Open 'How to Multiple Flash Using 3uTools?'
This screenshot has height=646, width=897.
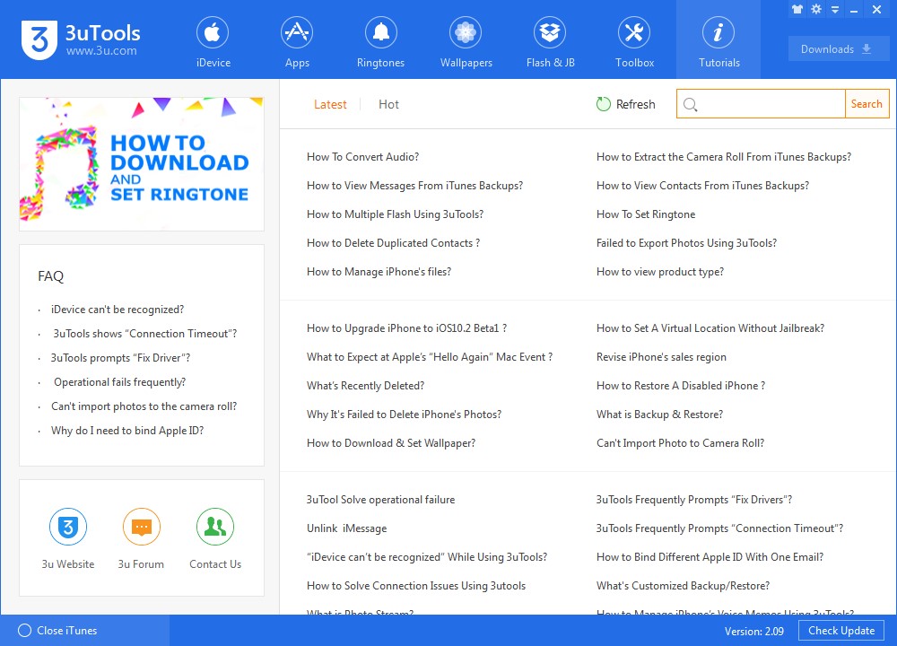click(x=395, y=214)
